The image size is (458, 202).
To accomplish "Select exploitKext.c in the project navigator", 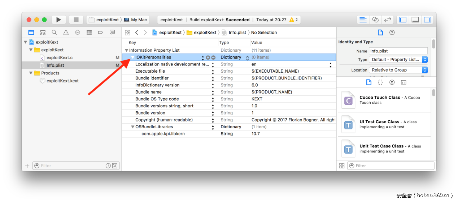I will tap(59, 58).
